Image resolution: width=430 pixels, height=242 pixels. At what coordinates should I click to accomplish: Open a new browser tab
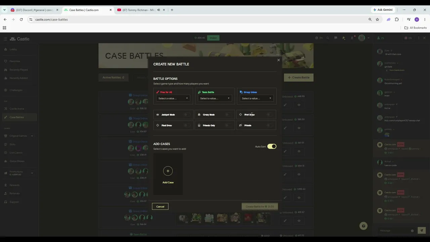[x=172, y=10]
